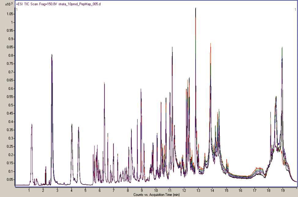
Task: Click x-axis time label 13
Action: pyautogui.click(x=198, y=191)
